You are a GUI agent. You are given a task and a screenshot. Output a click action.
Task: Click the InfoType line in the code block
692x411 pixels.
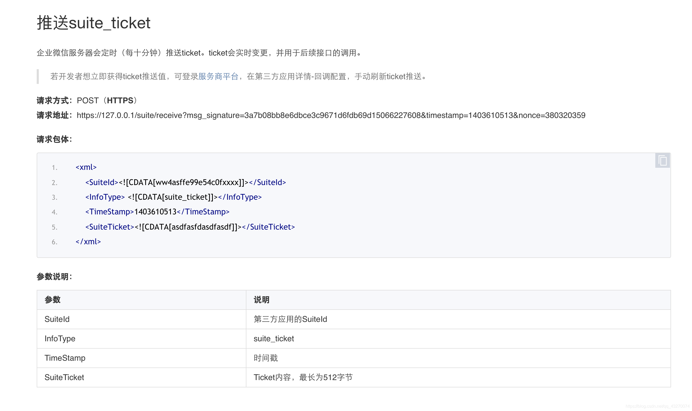click(173, 197)
